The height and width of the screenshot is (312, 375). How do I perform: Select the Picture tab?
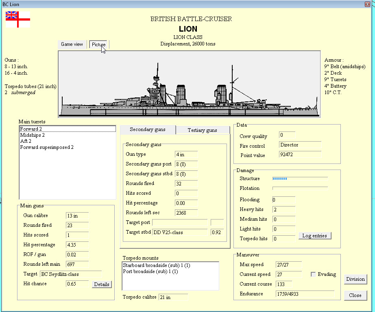[x=98, y=44]
